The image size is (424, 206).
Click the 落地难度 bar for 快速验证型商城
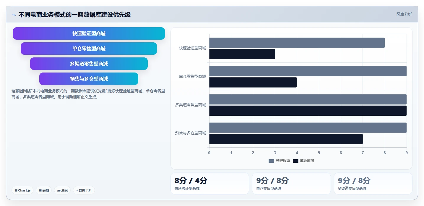coord(242,54)
